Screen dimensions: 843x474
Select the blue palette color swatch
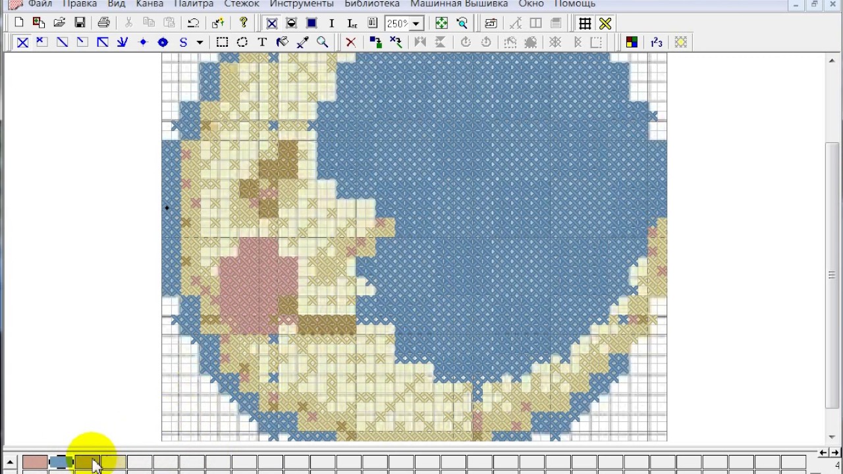[61, 463]
